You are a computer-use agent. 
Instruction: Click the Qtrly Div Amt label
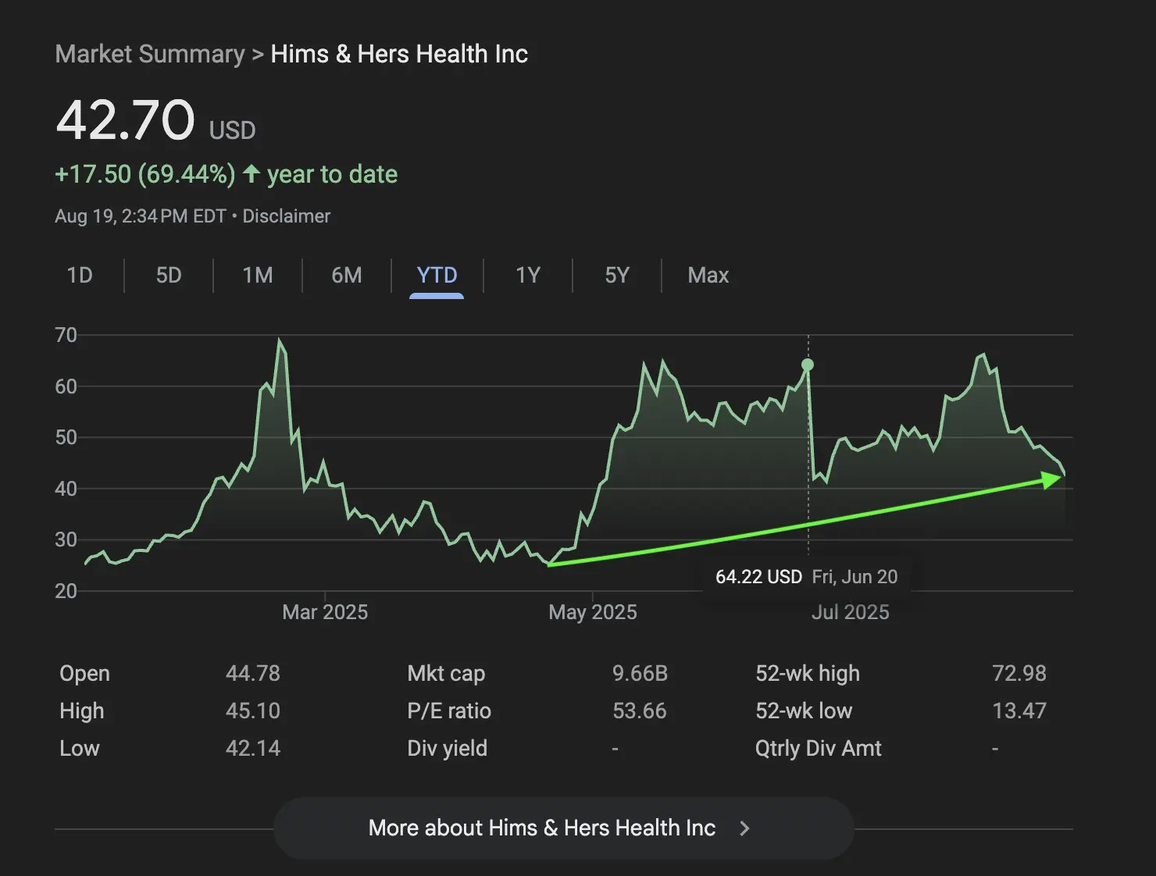click(x=818, y=748)
